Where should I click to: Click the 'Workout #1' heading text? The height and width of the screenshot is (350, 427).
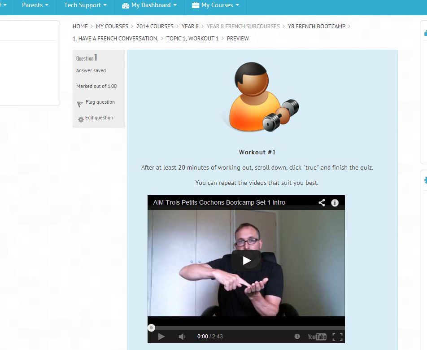click(257, 152)
